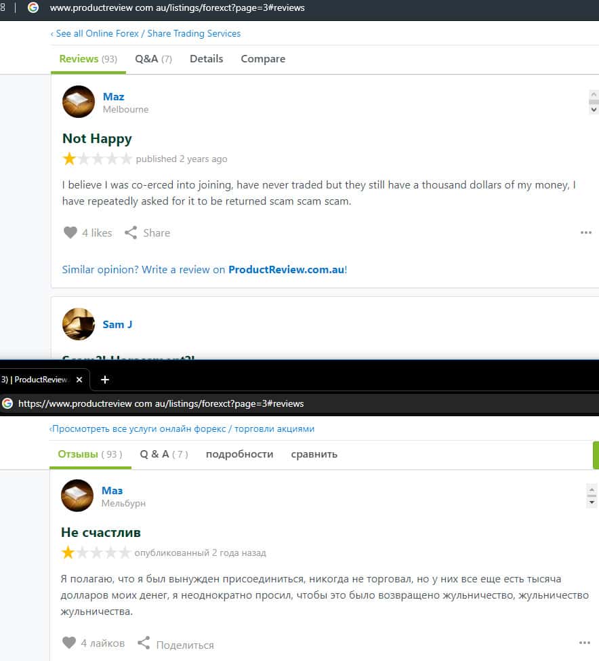Click scroll down arrow in upper review

point(594,109)
